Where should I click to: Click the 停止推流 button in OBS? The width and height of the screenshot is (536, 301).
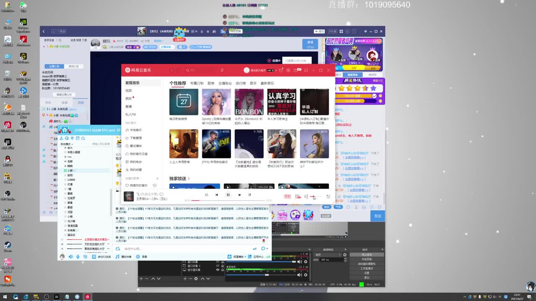click(x=367, y=255)
